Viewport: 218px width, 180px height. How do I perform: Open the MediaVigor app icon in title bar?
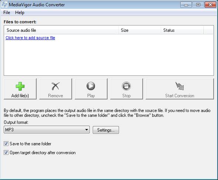4,4
